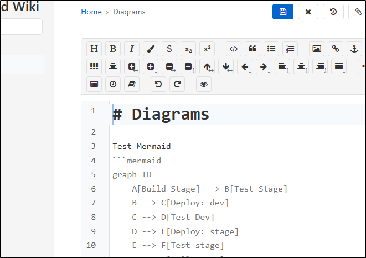Center-align table with second-row first align icon
This screenshot has height=258, width=366.
(113, 66)
